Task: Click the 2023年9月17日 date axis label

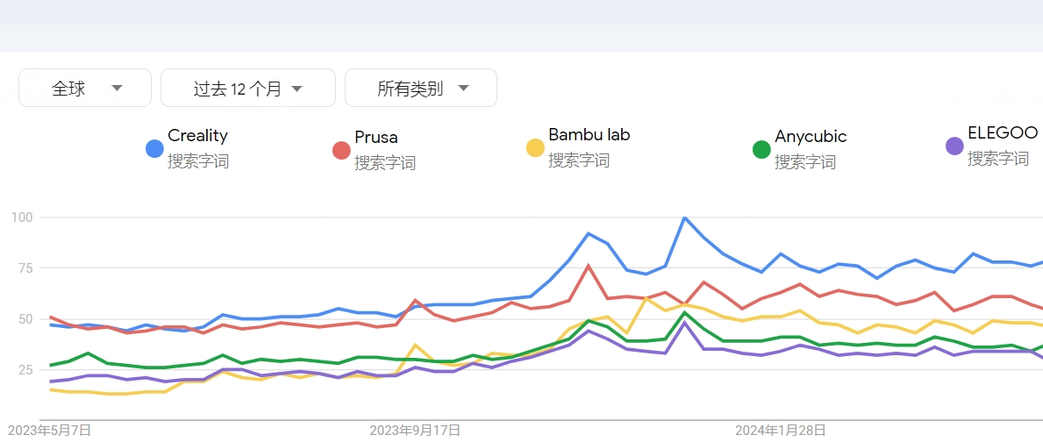Action: coord(415,430)
